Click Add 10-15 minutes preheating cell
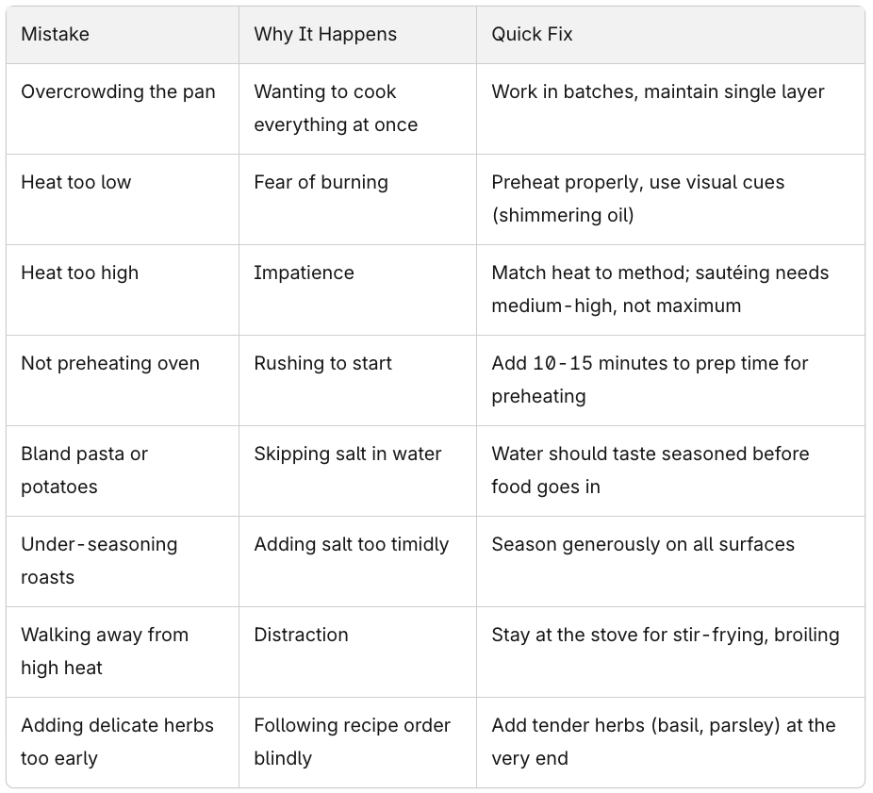 670,380
